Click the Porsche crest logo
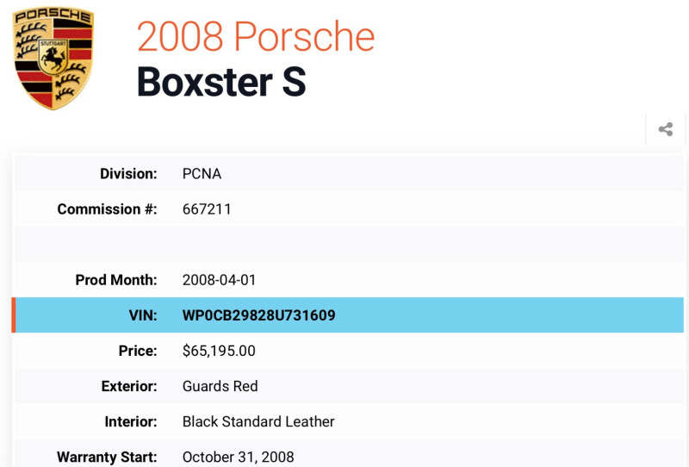Viewport: 689px width, 467px height. tap(54, 59)
